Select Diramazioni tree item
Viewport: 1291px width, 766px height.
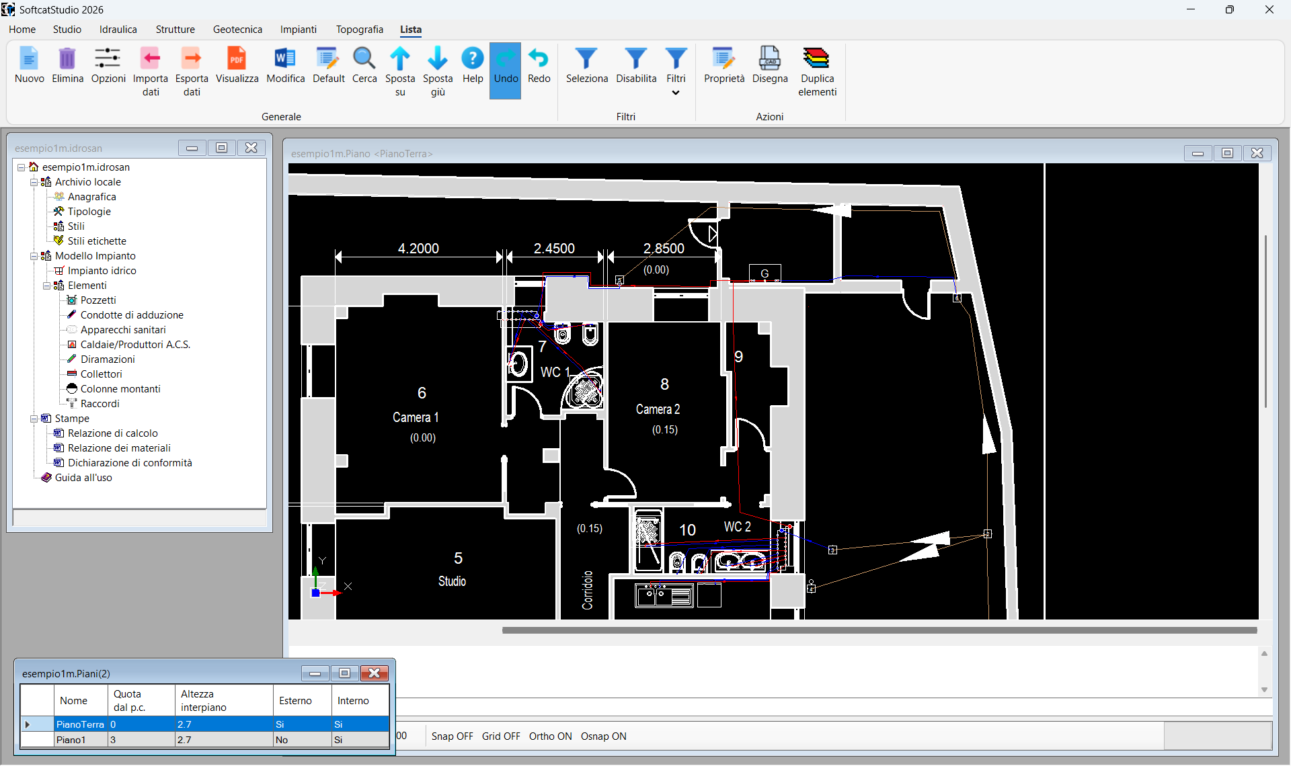108,359
